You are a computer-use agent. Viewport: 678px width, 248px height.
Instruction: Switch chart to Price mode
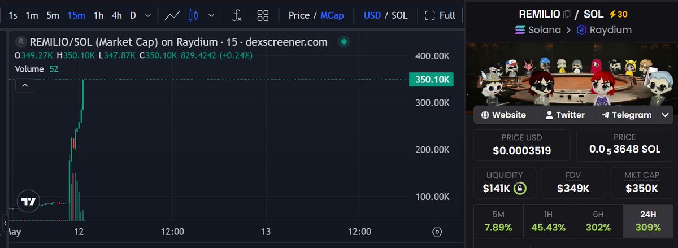point(299,15)
